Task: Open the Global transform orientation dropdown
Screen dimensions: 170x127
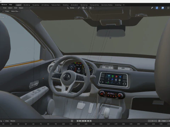Action: [x=72, y=8]
